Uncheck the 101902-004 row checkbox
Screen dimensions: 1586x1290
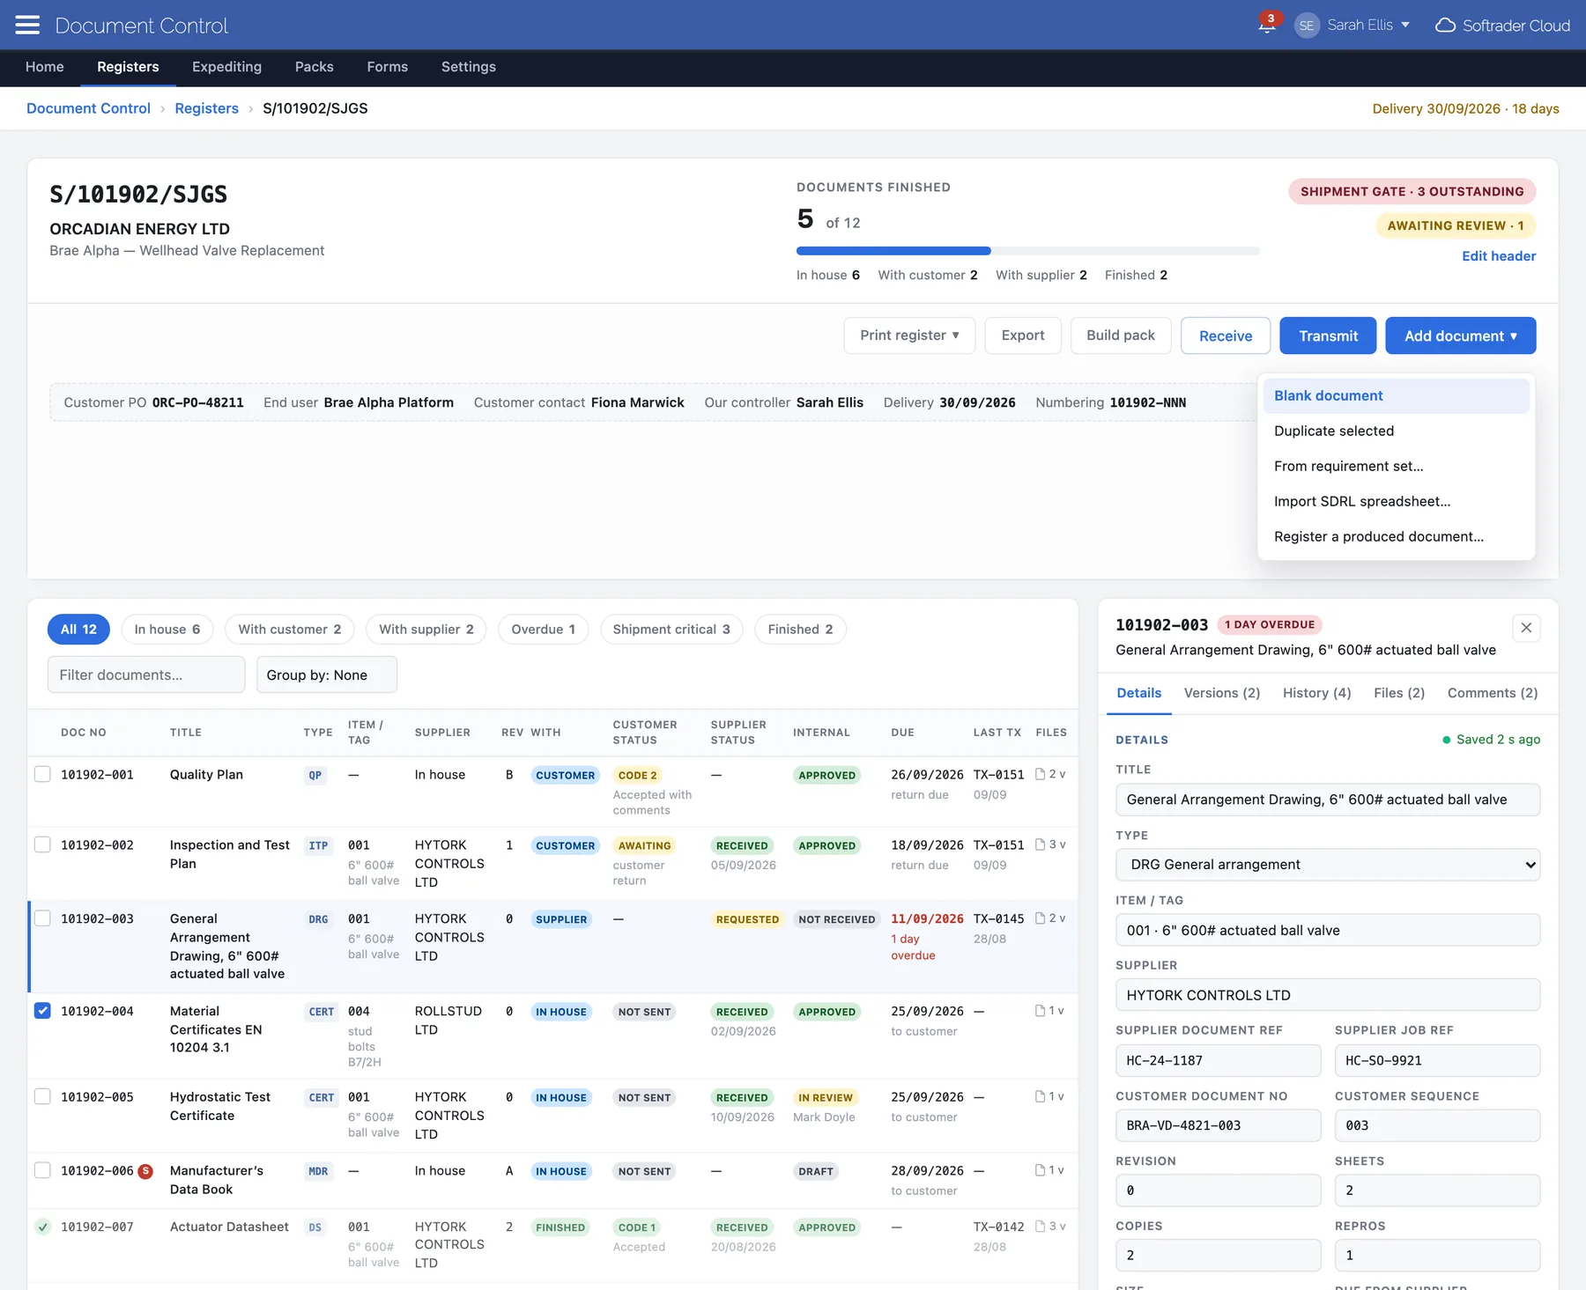(x=42, y=1011)
